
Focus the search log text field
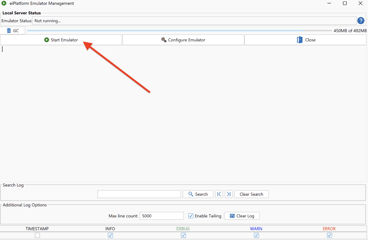(x=139, y=194)
